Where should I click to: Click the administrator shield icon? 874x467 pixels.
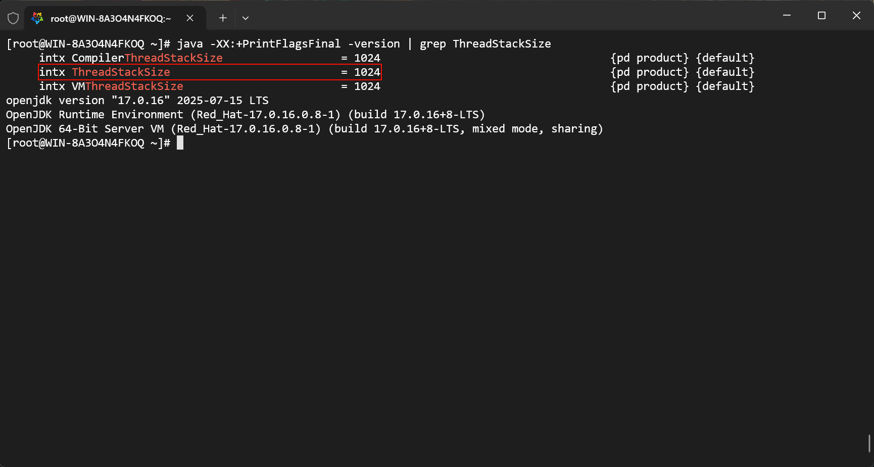click(x=13, y=18)
